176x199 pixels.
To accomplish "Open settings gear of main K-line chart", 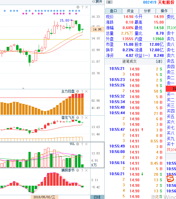I will (78, 7).
